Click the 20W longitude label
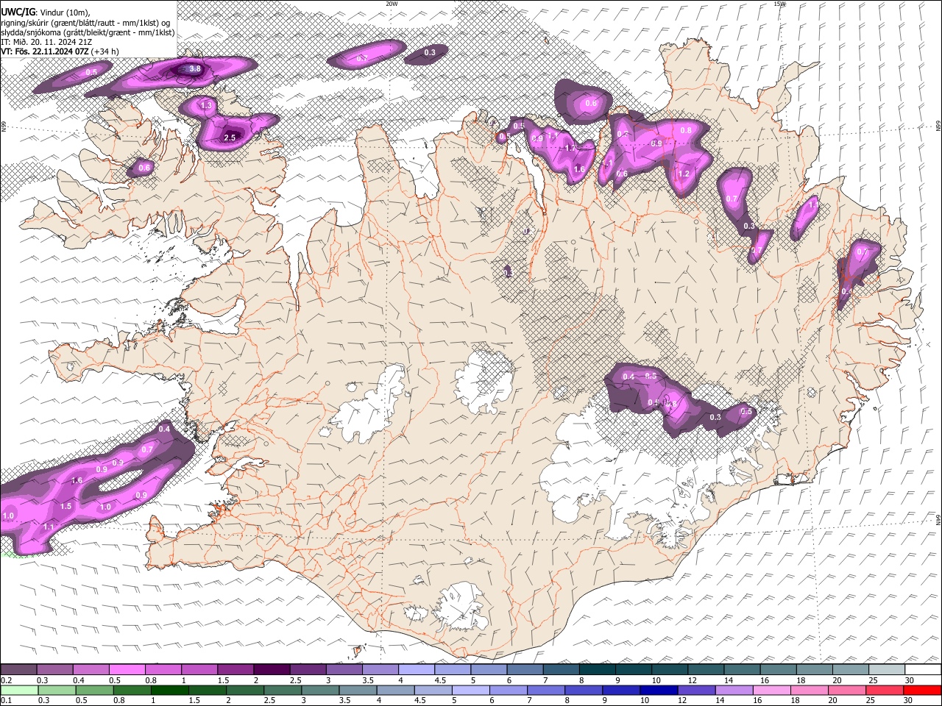The image size is (942, 706). pos(392,4)
